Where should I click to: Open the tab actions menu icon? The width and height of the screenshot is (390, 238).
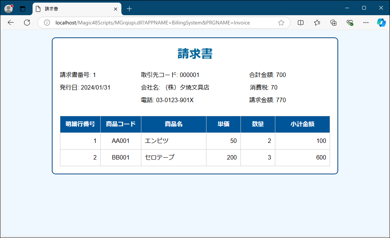(23, 9)
